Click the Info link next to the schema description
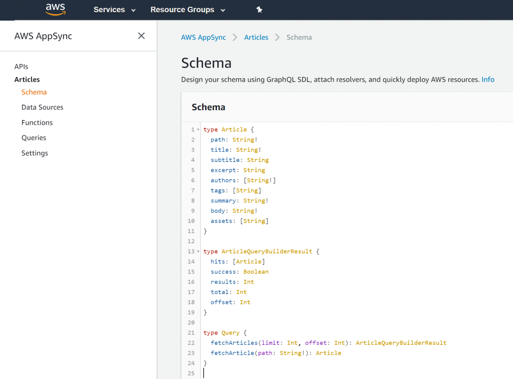 point(488,79)
